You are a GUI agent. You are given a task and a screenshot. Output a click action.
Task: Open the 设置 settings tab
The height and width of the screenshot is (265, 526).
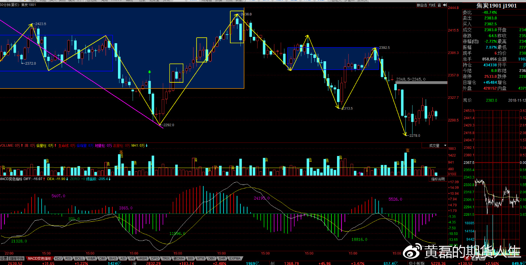[x=4, y=259]
